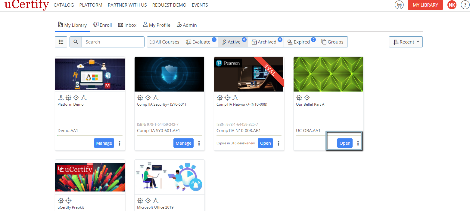
Task: Open the EVENTS menu item
Action: 200,5
